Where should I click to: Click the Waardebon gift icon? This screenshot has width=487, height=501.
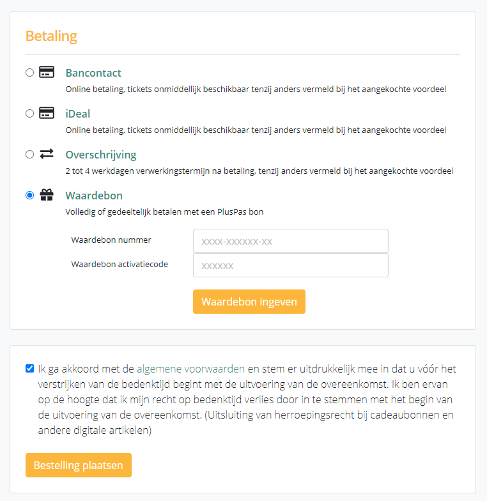46,195
